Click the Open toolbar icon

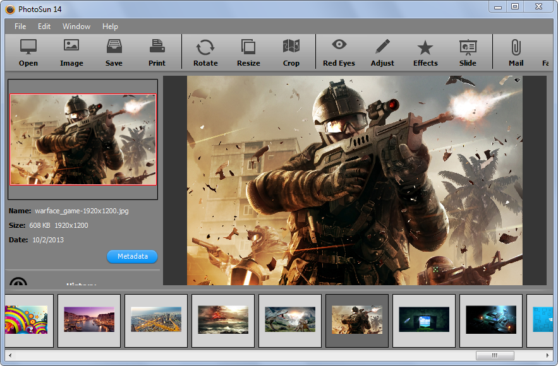(28, 52)
